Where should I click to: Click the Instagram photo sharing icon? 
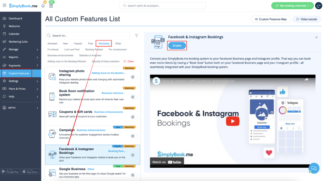[x=52, y=76]
